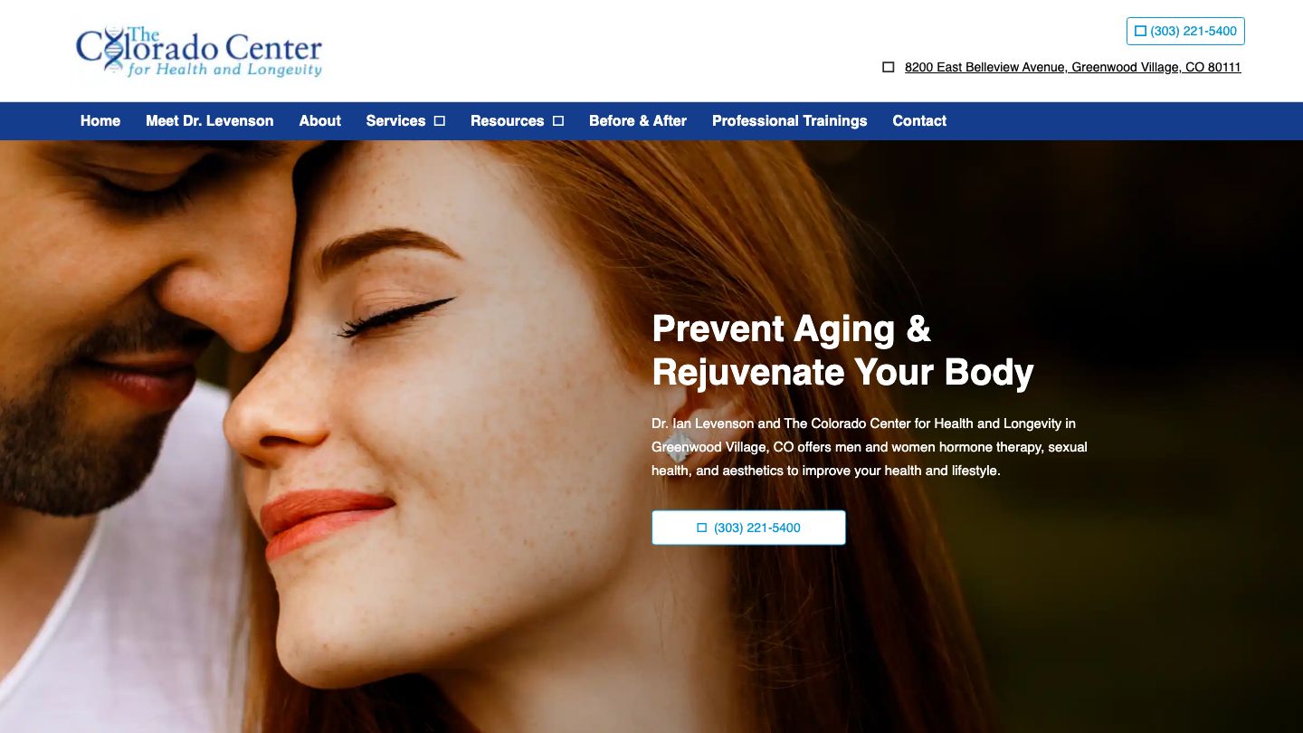Expand the Services dropdown arrow
Viewport: 1303px width, 733px height.
[440, 120]
